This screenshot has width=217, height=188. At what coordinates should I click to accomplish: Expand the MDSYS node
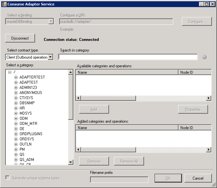coord(16,113)
